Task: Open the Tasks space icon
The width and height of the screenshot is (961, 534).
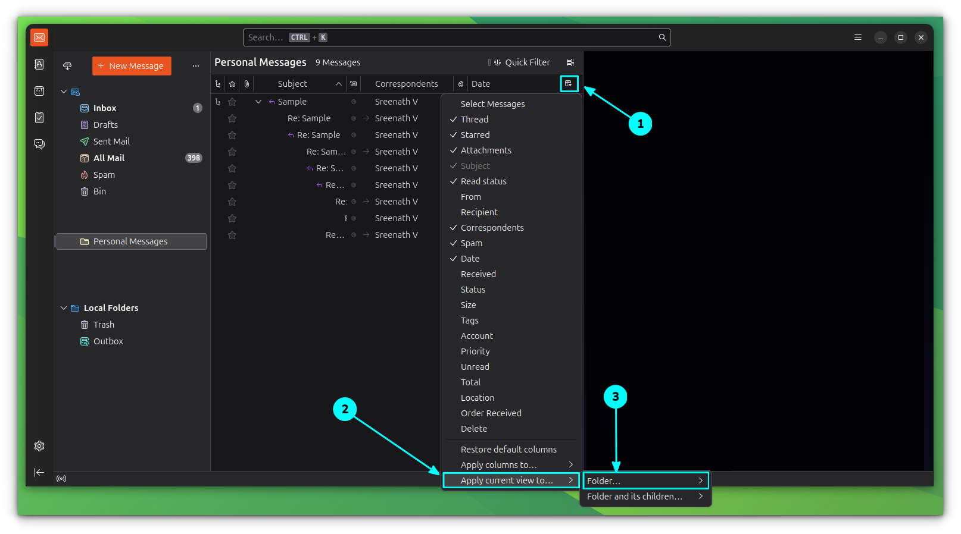Action: (x=39, y=118)
